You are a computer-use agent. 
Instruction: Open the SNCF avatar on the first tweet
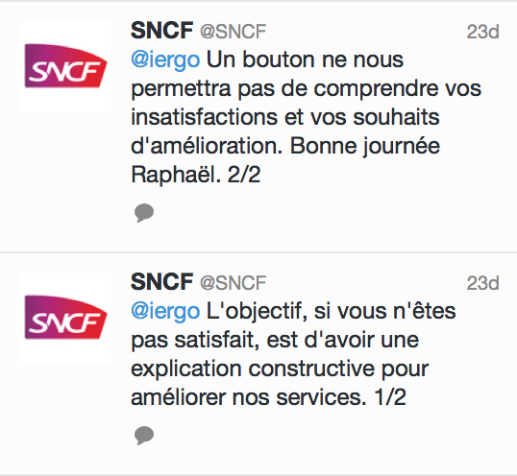[65, 67]
